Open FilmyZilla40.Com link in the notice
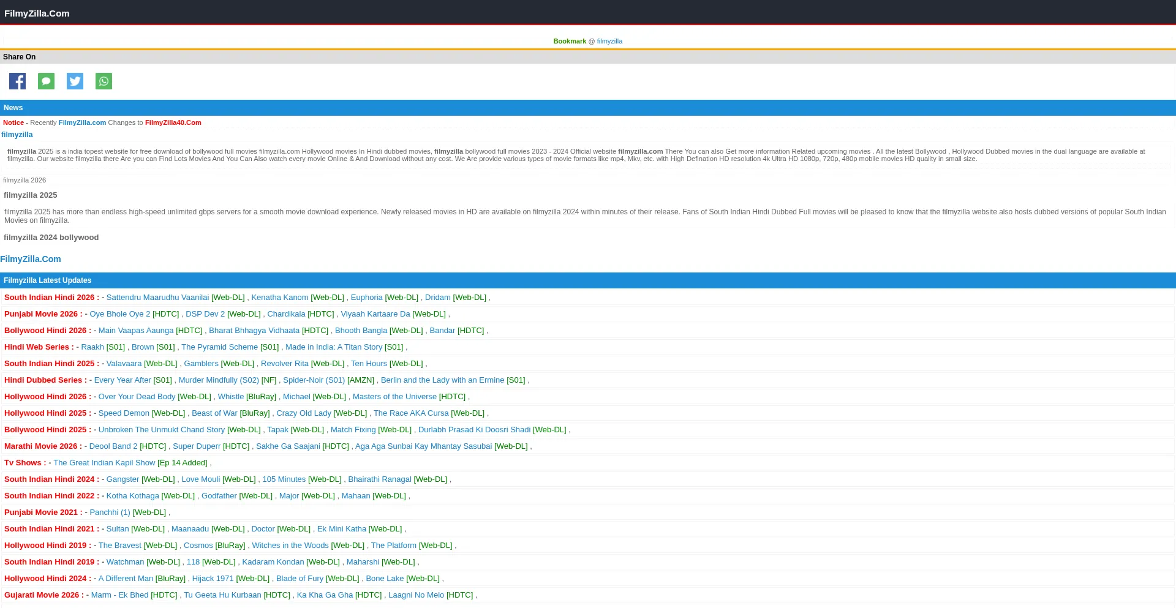 (x=173, y=122)
